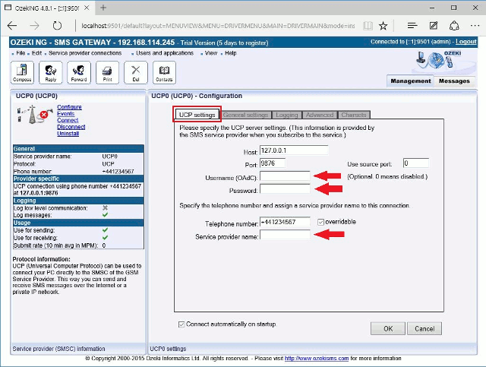Click the Username (OAdC) input field
Screen dimensions: 486x367
pos(285,176)
